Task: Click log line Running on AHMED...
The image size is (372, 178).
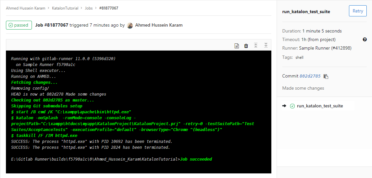Action: tap(33, 77)
